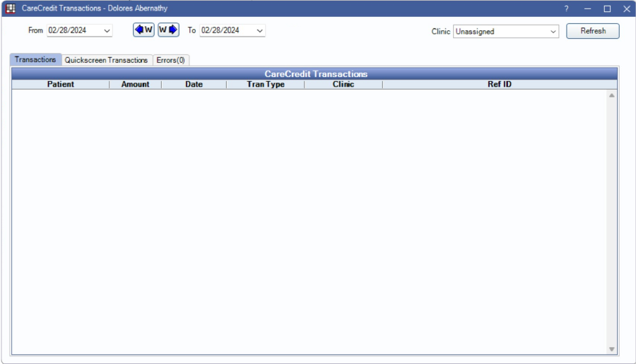Click the Refresh button
Image resolution: width=636 pixels, height=364 pixels.
click(x=593, y=31)
